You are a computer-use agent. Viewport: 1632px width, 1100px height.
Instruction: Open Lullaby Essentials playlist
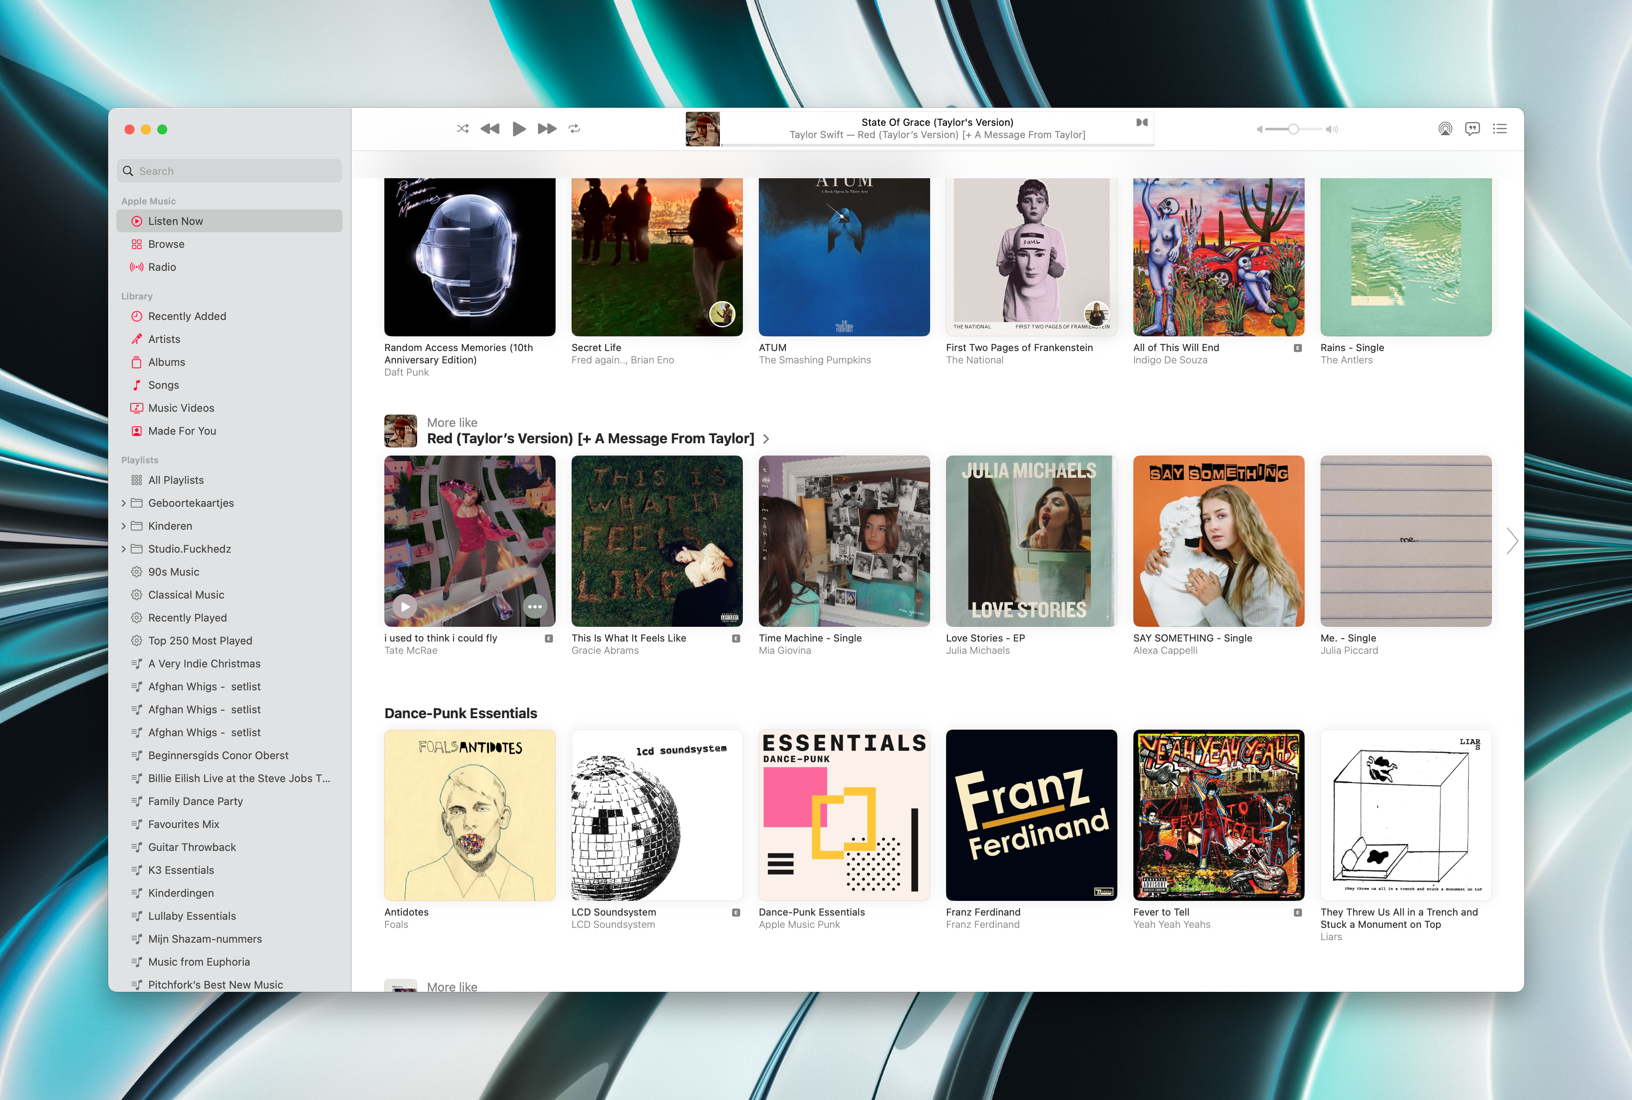click(229, 916)
